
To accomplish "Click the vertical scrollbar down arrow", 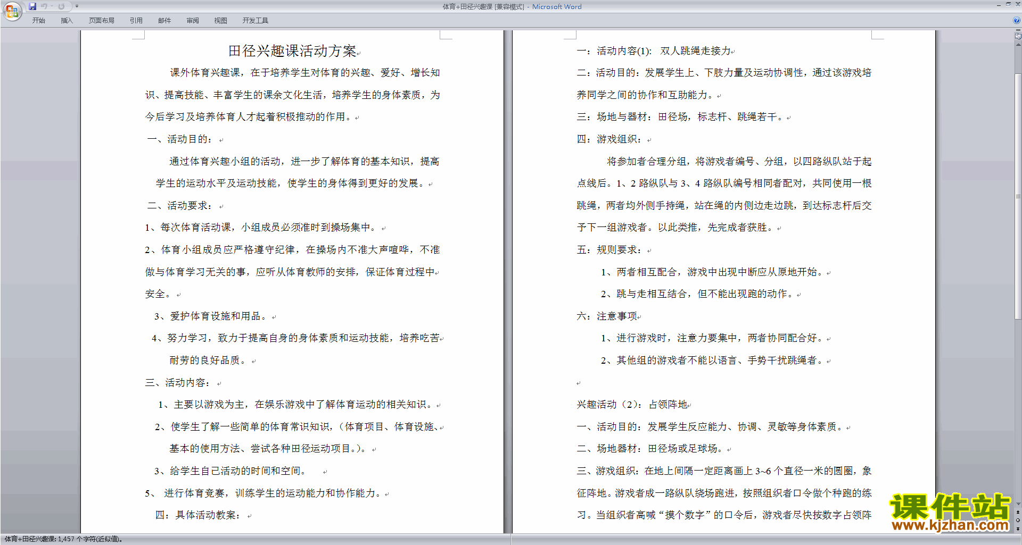I will (1018, 504).
